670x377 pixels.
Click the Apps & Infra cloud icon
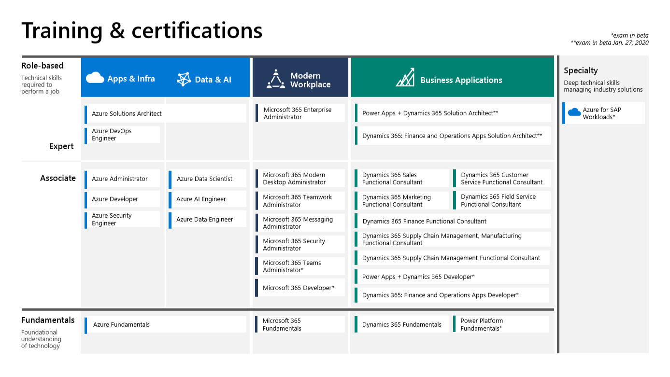click(95, 78)
